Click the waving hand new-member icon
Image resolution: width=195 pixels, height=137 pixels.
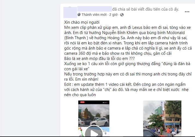(79, 14)
